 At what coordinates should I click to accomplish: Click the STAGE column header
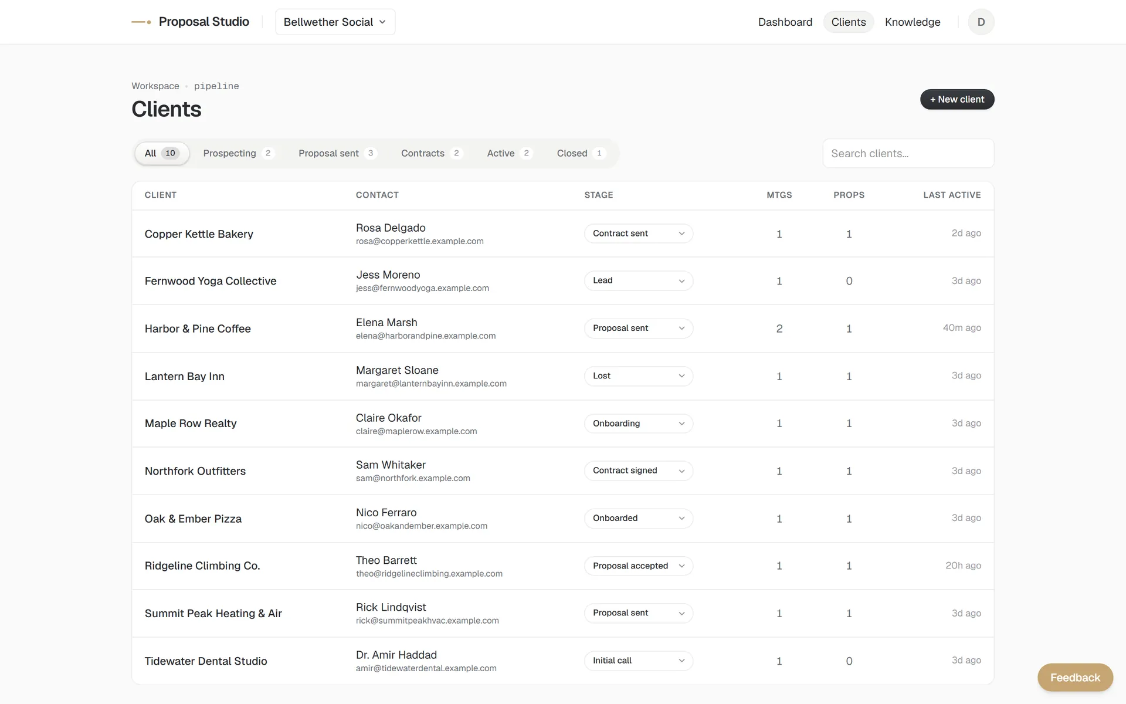pyautogui.click(x=599, y=195)
